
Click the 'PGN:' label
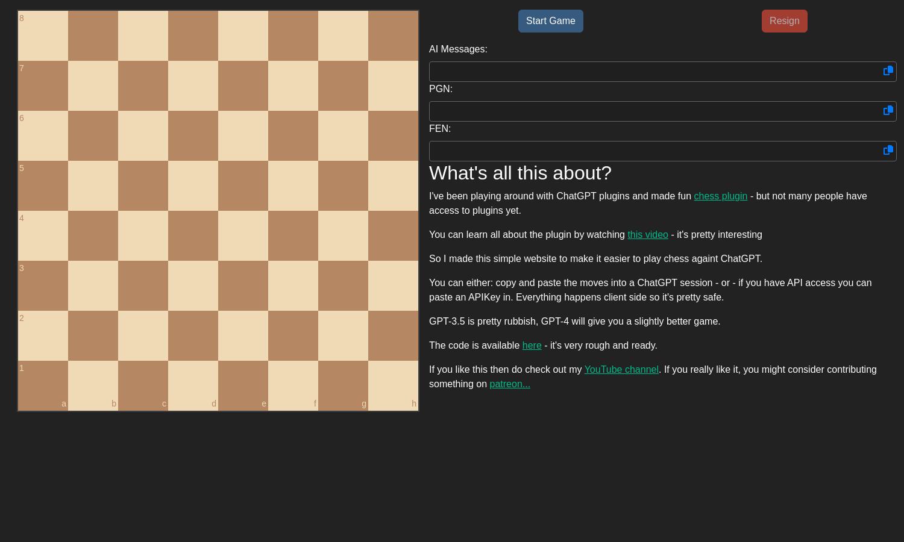click(441, 89)
